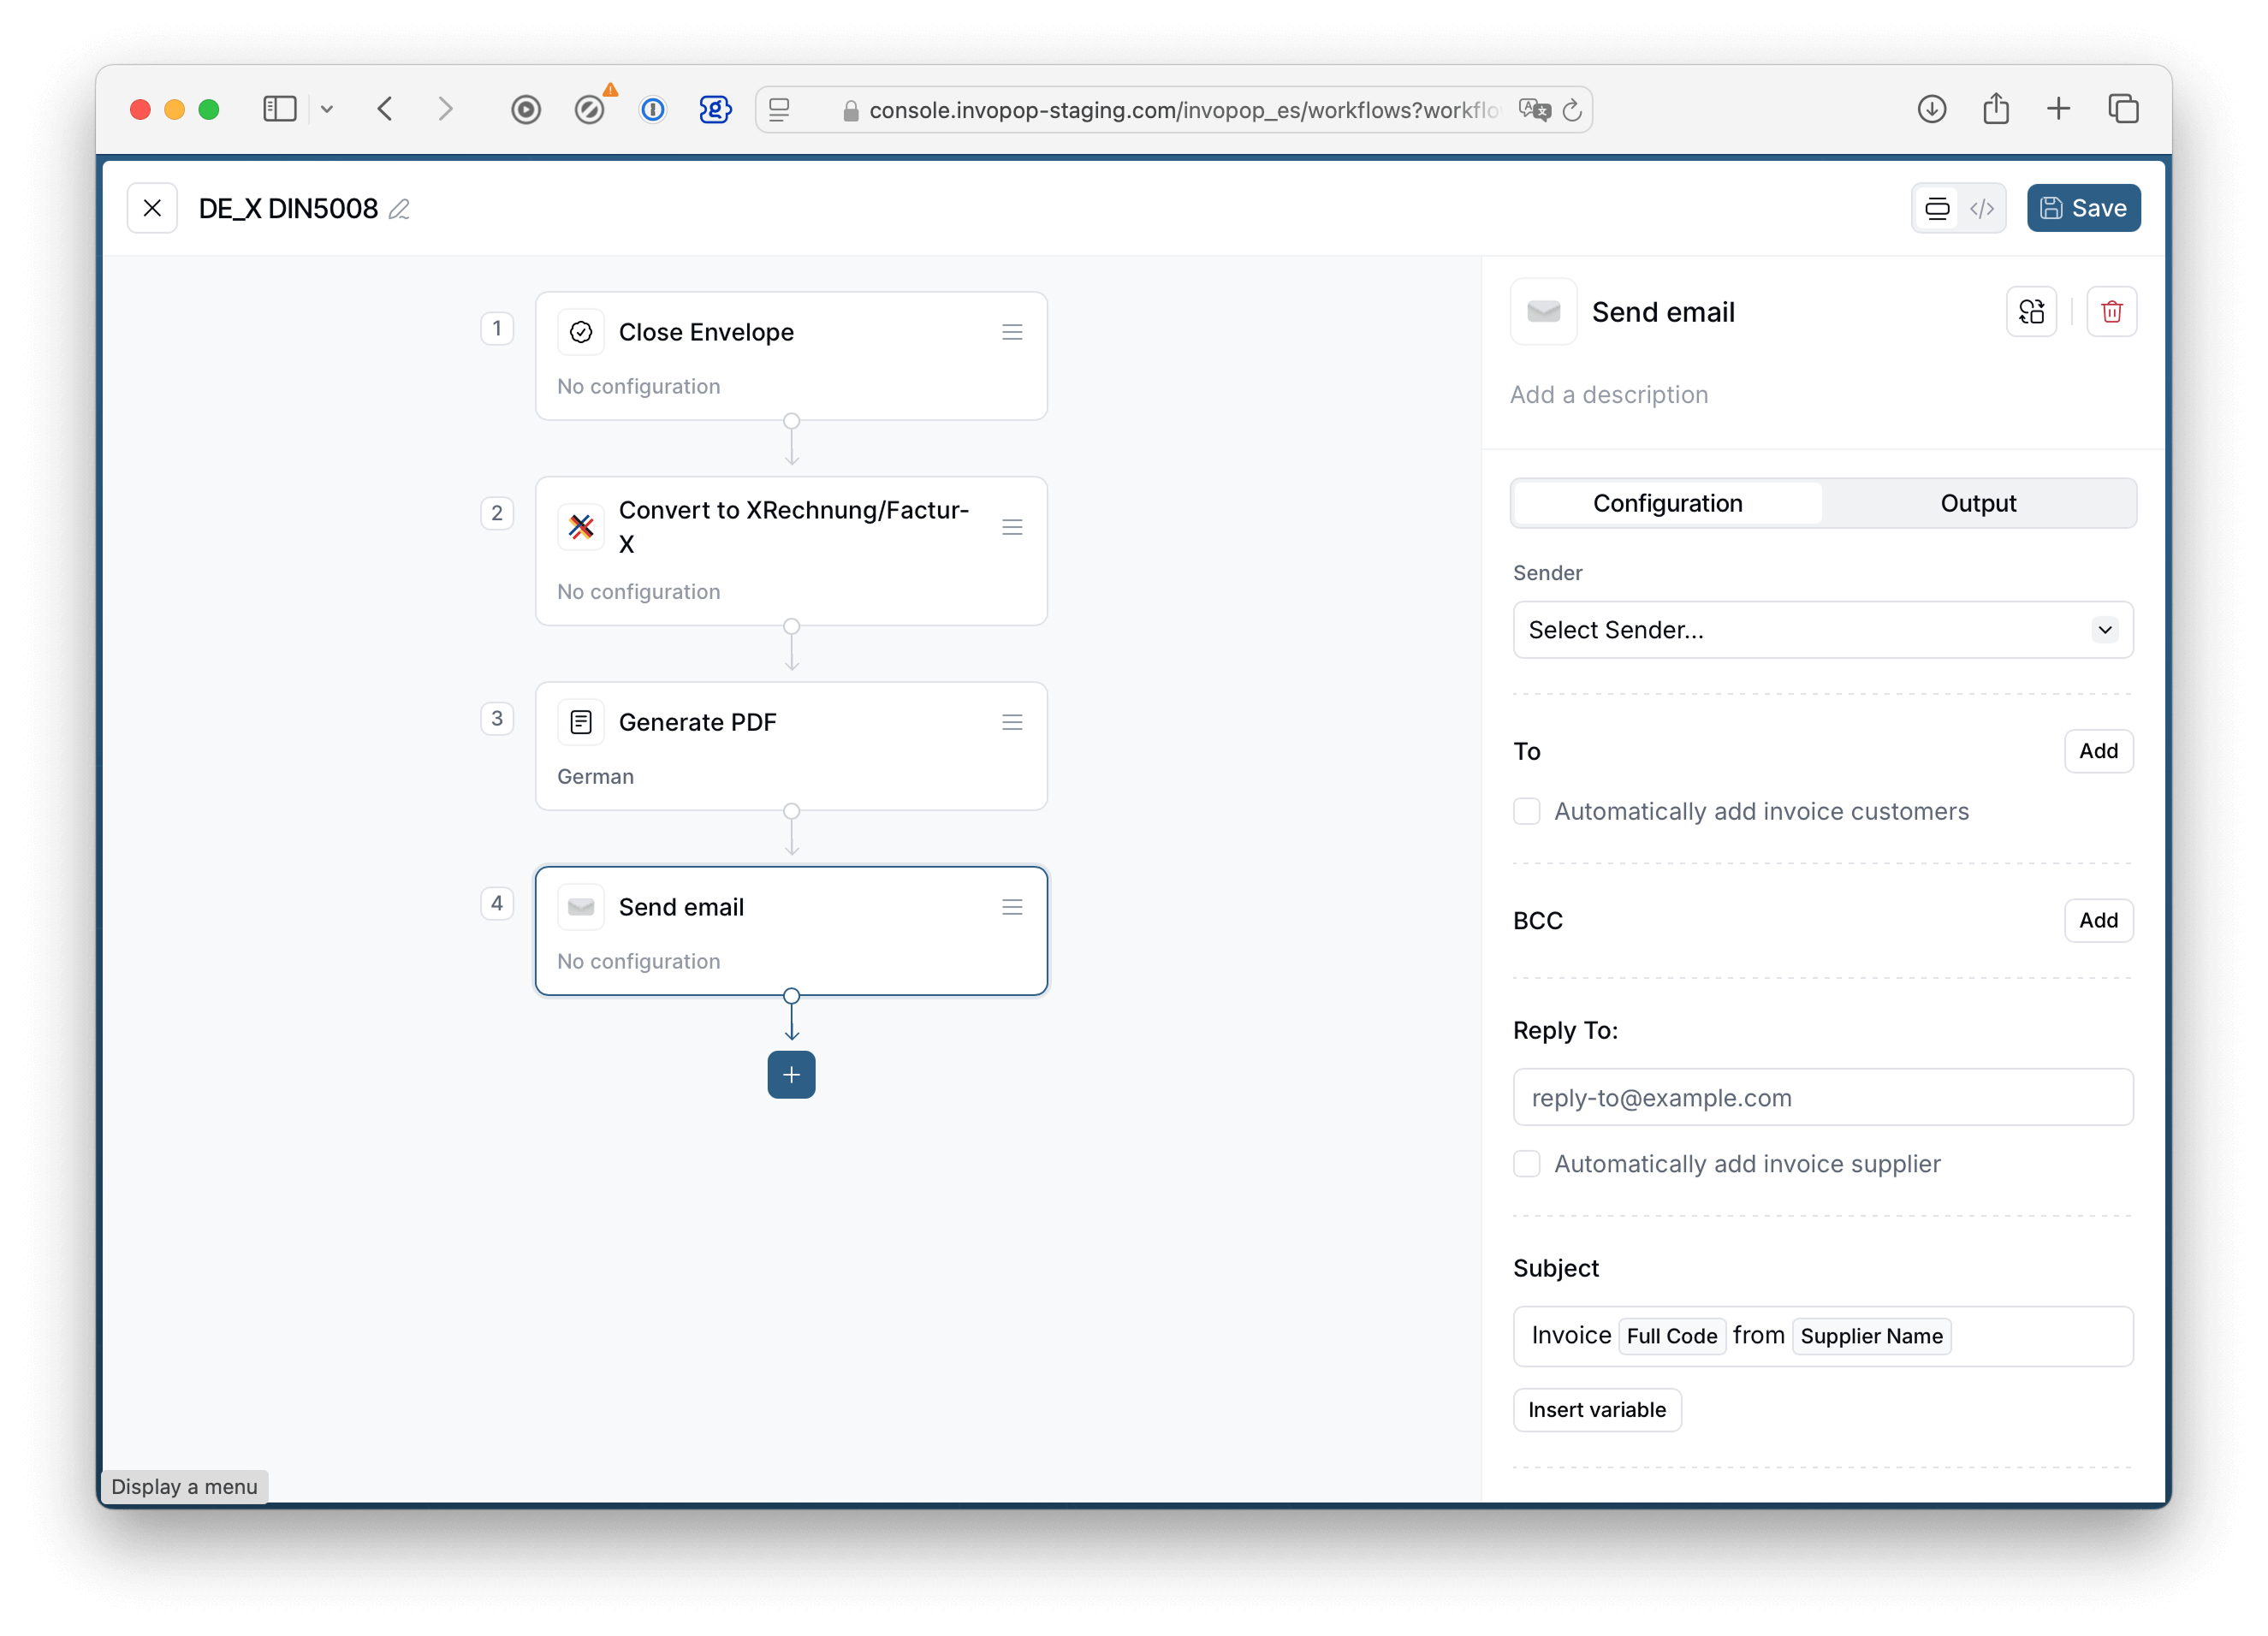Open Close Envelope step menu handle

(x=1012, y=332)
